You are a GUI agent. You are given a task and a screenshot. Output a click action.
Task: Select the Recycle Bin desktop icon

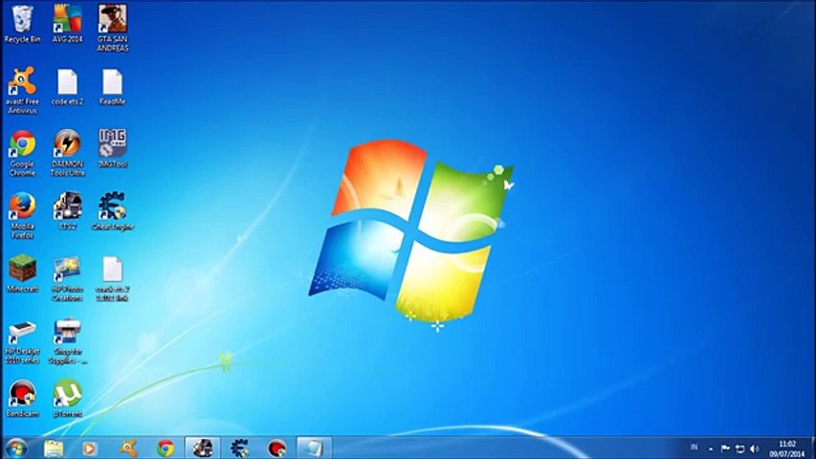(22, 24)
